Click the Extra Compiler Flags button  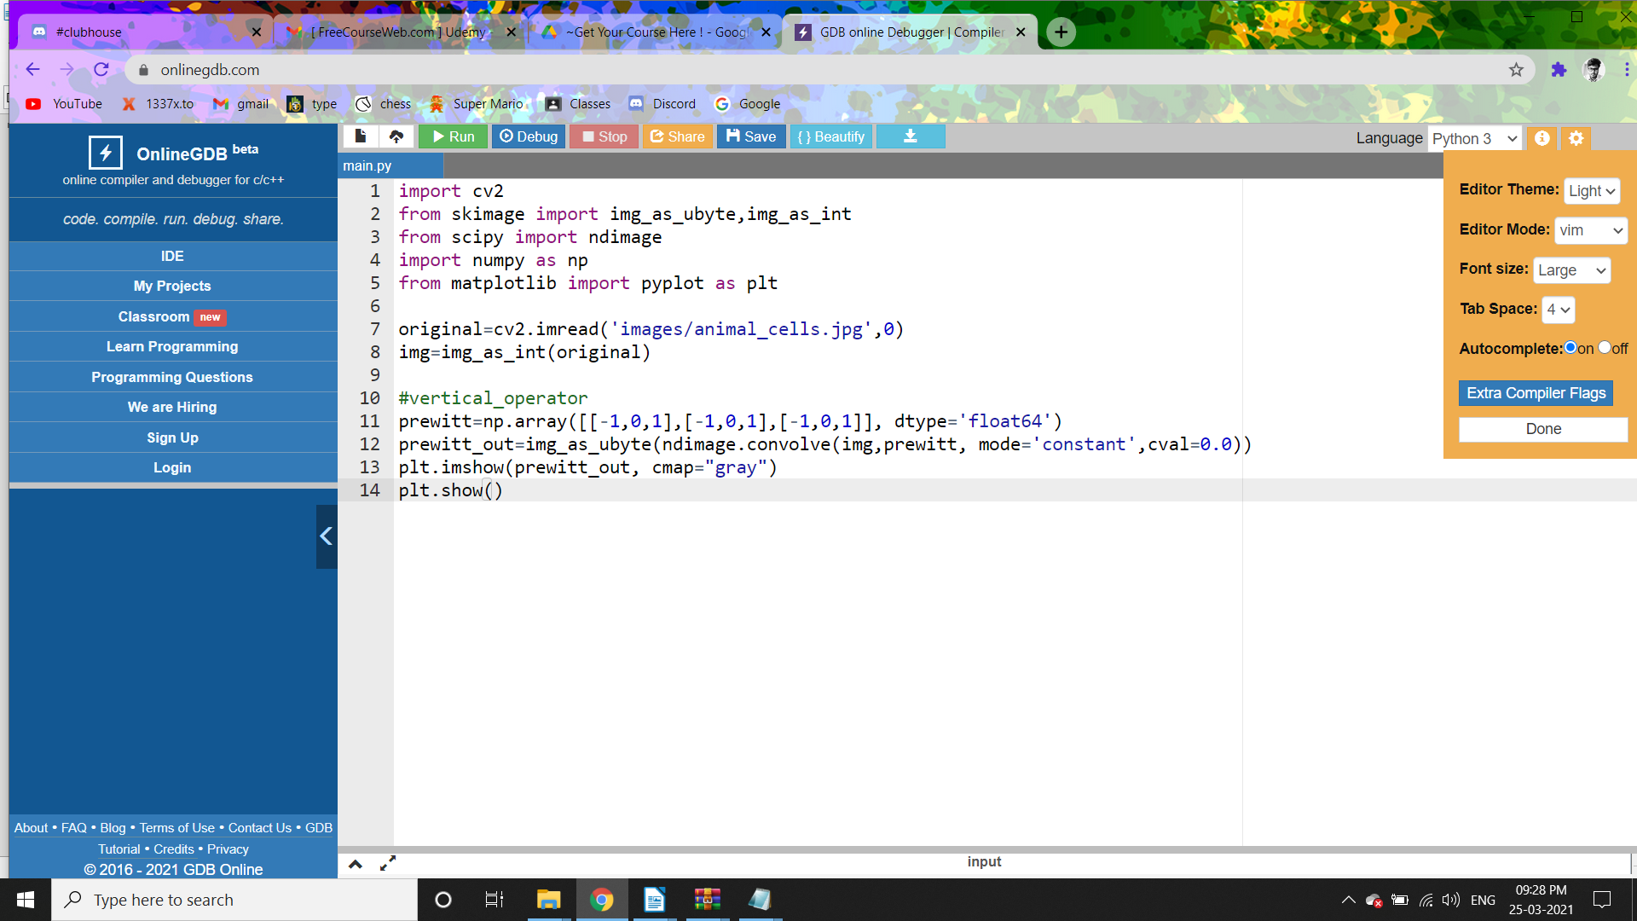pyautogui.click(x=1536, y=393)
